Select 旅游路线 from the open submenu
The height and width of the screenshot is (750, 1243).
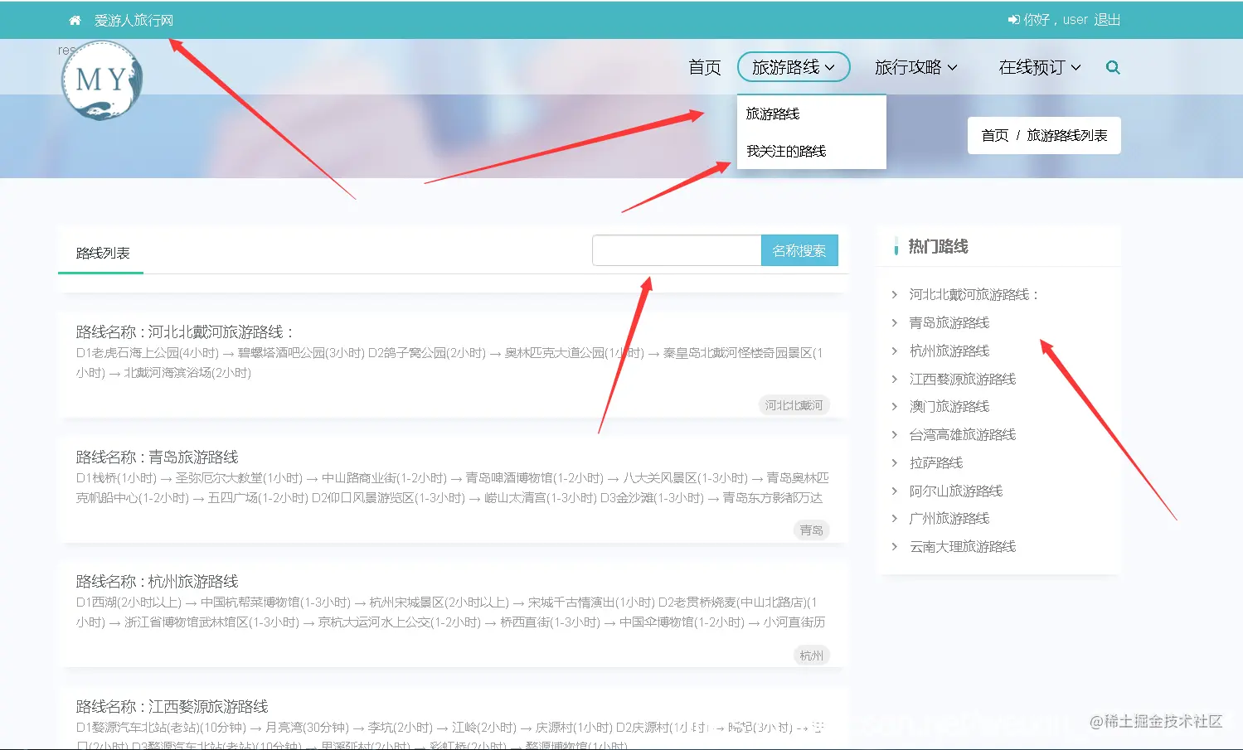point(773,114)
